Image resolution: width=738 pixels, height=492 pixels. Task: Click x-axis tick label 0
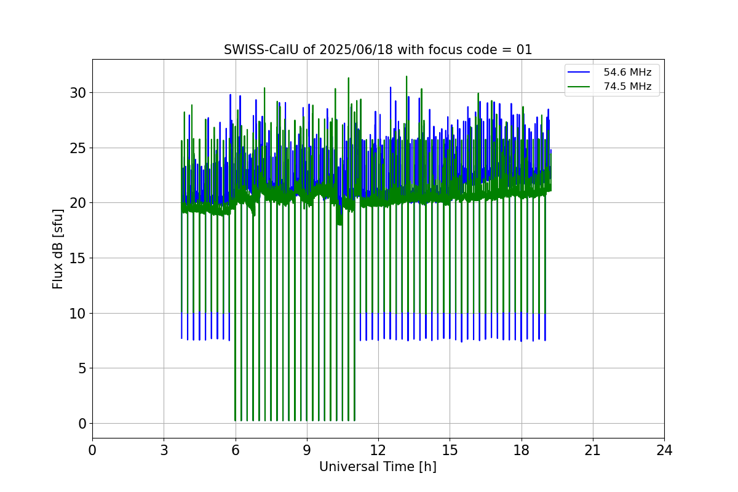(92, 450)
